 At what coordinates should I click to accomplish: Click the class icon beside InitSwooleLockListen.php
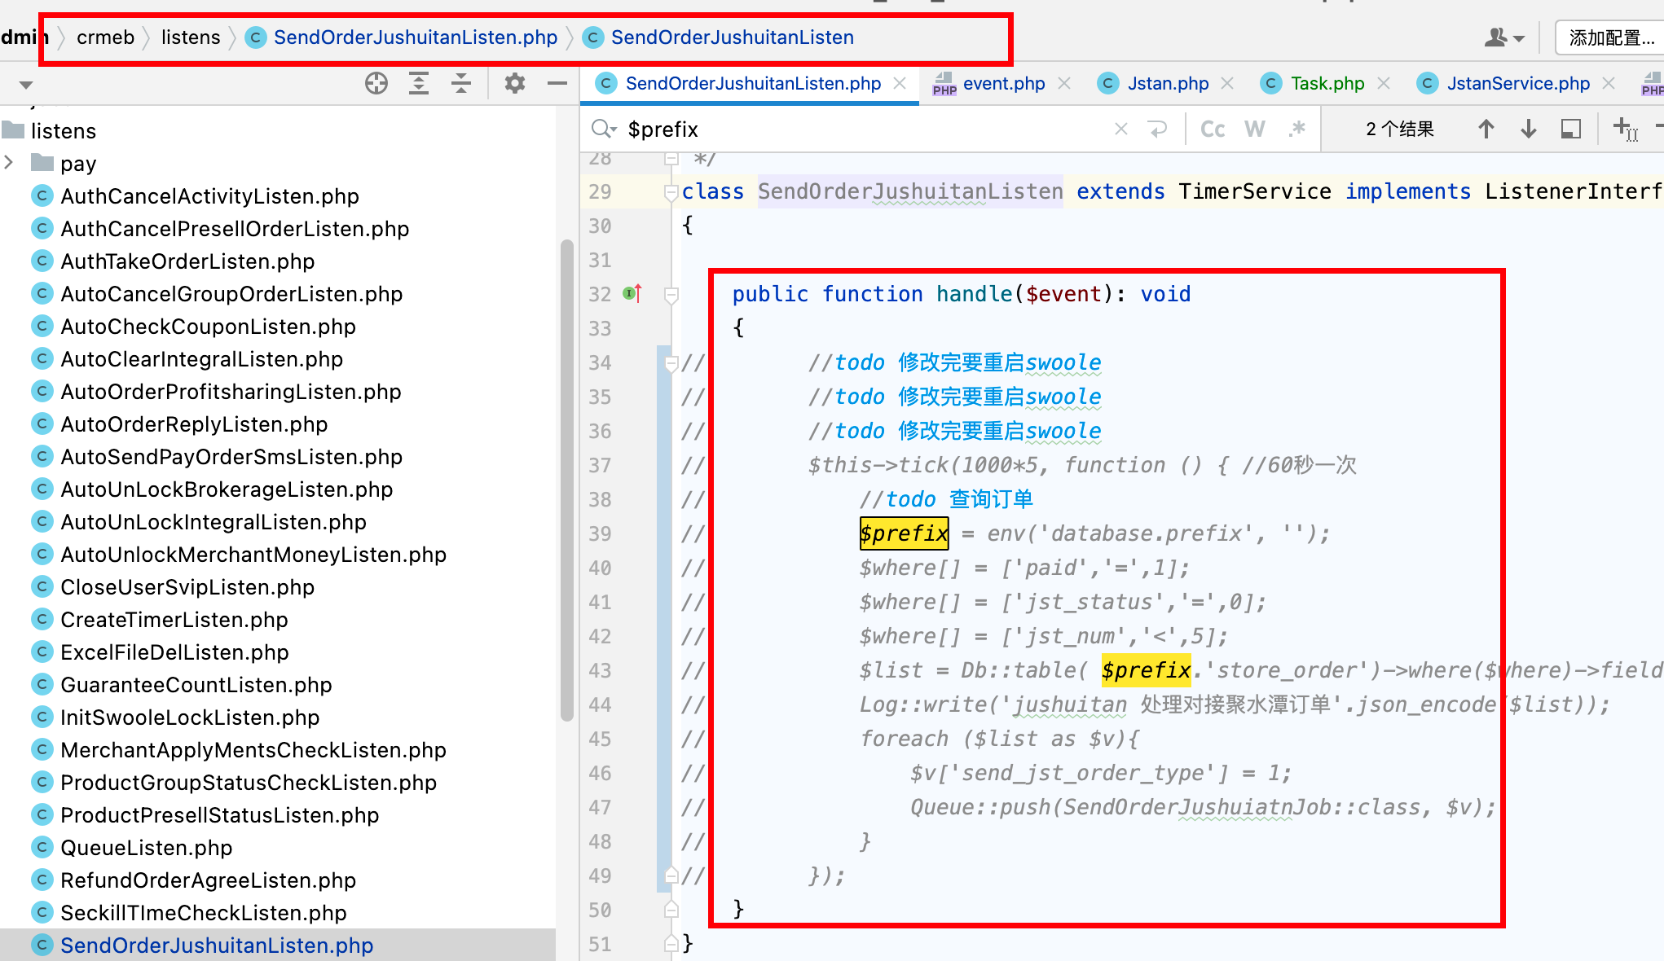click(x=42, y=717)
